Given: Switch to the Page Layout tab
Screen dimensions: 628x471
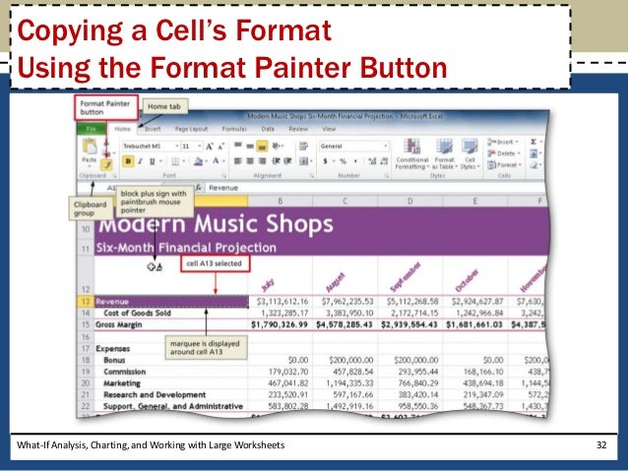Looking at the screenshot, I should 191,129.
